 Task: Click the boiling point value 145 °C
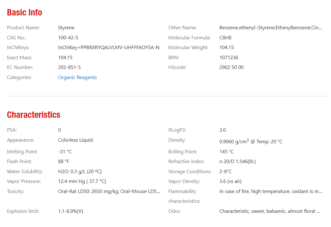[x=226, y=152]
